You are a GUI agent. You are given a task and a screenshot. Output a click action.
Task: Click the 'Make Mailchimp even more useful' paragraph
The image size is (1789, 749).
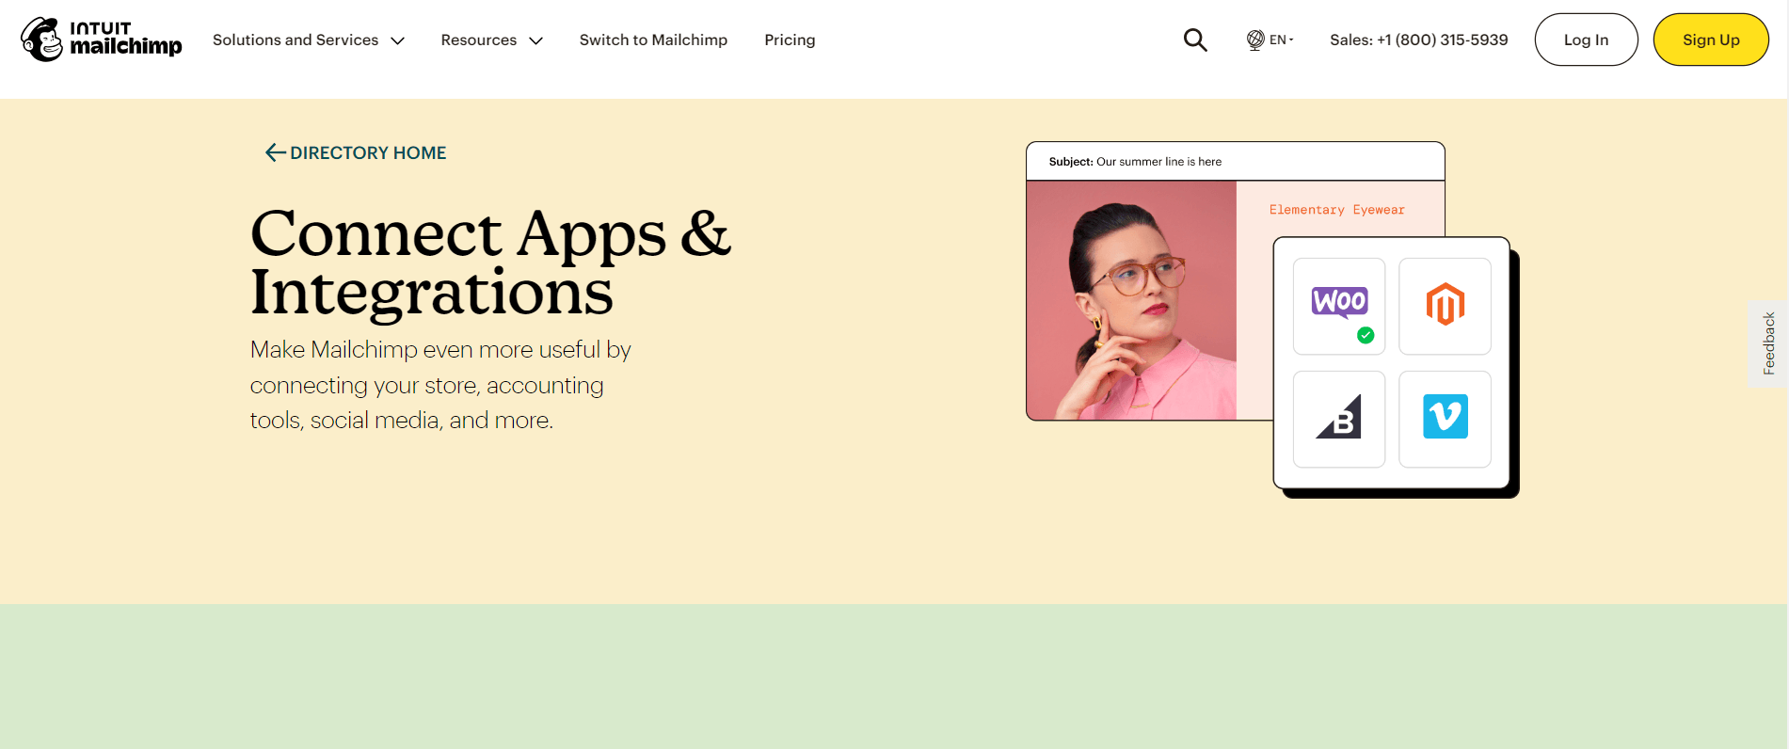tap(440, 385)
